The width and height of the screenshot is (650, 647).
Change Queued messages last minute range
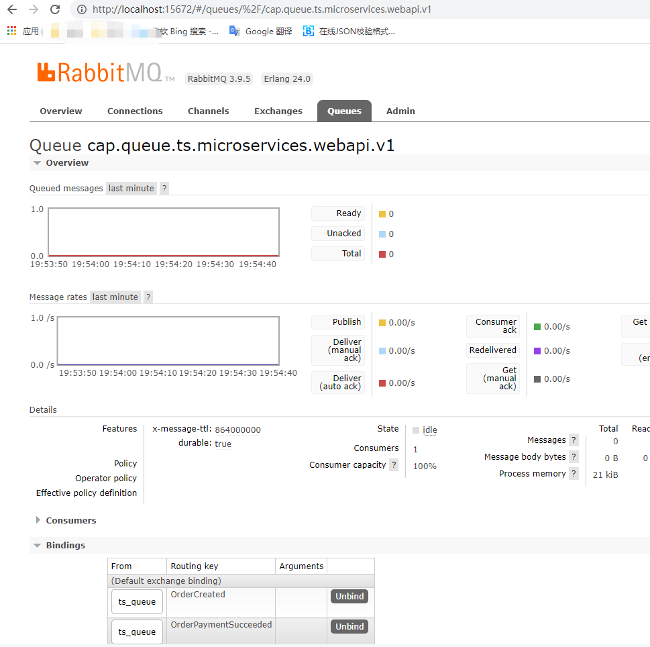pyautogui.click(x=131, y=189)
